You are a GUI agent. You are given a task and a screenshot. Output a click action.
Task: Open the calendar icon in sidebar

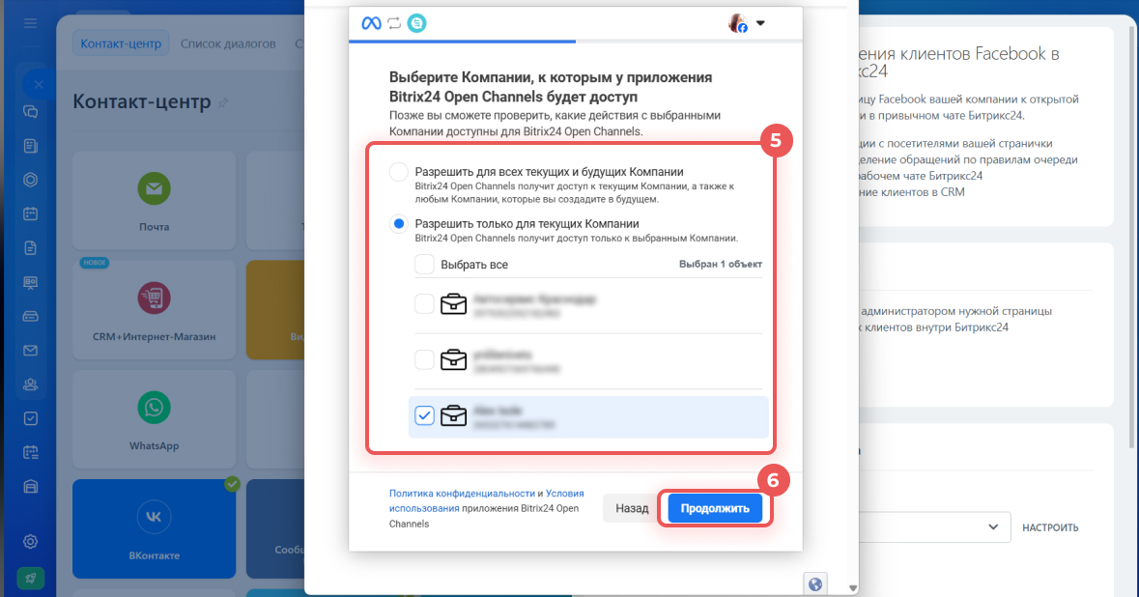click(31, 213)
